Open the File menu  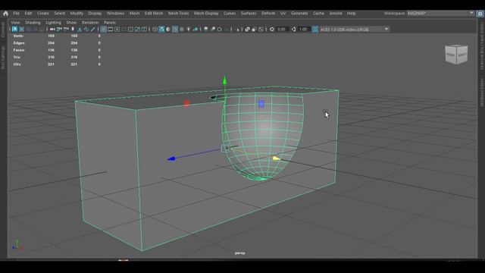(16, 14)
